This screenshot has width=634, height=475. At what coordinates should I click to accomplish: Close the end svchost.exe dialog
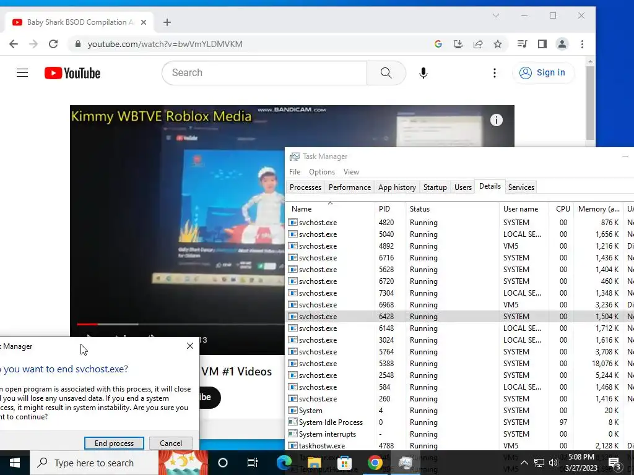pyautogui.click(x=190, y=346)
